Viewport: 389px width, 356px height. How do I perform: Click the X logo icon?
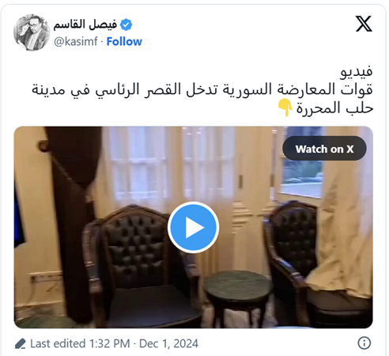pos(364,24)
